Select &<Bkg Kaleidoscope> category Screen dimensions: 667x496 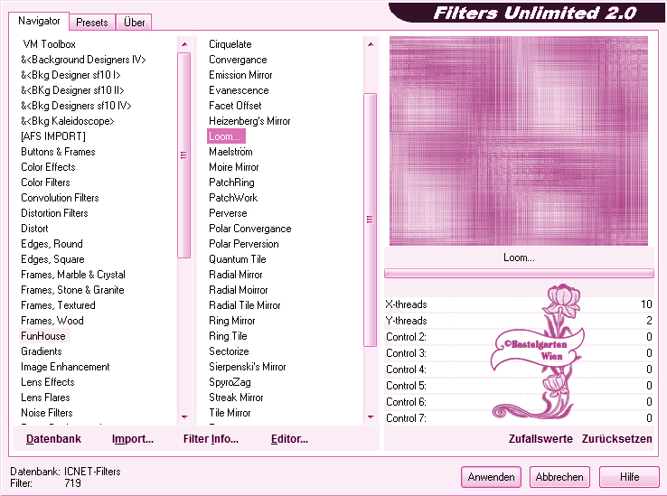(68, 121)
